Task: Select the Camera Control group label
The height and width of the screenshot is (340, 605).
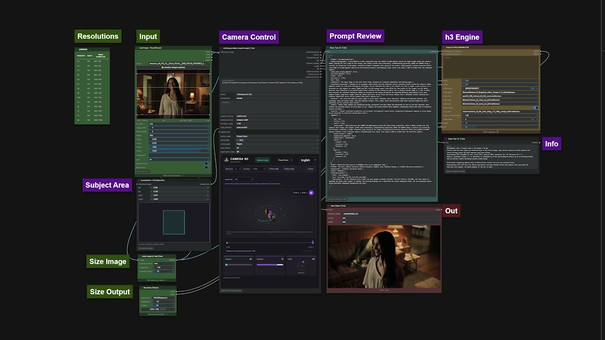Action: pos(249,37)
